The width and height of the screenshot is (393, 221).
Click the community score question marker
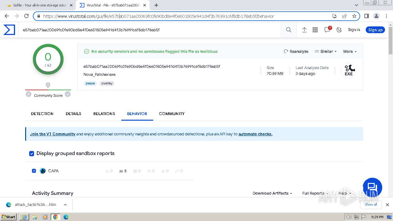point(48,85)
